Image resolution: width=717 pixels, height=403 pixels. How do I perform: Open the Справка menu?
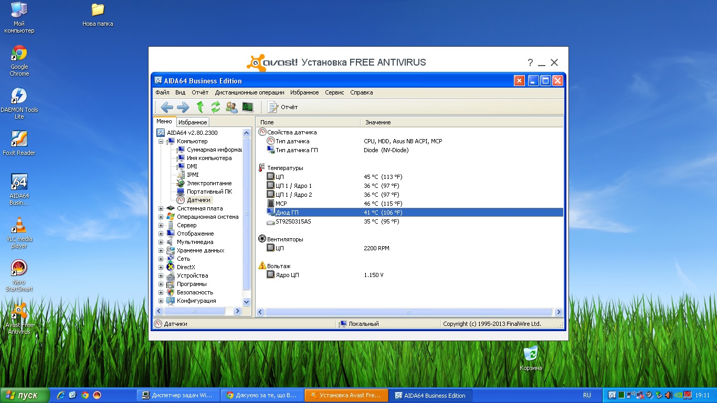click(361, 92)
